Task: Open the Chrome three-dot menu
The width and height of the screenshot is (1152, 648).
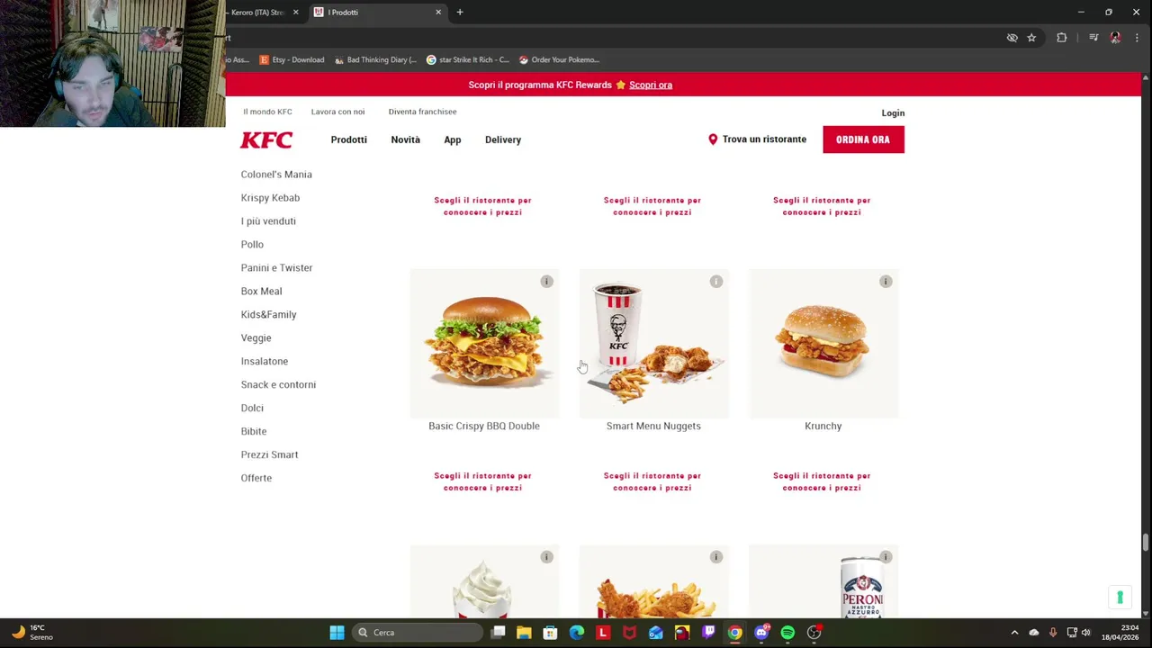Action: tap(1137, 38)
